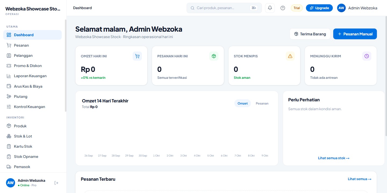Click the help question mark icon

point(283,8)
